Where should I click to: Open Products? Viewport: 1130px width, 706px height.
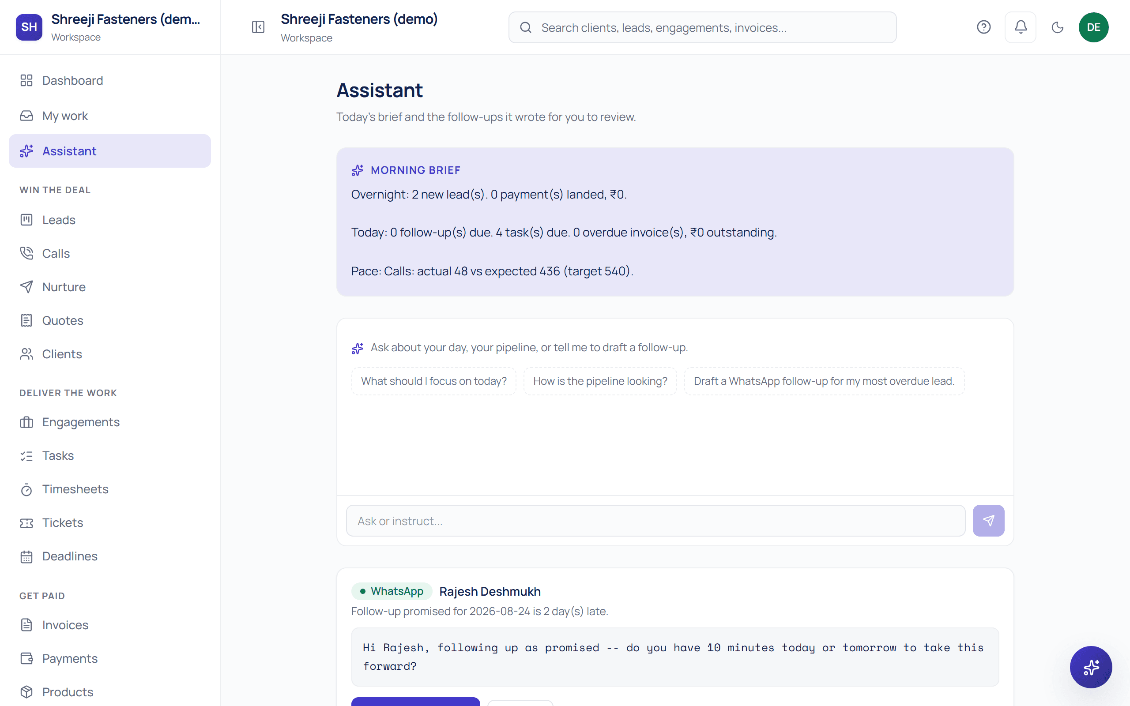[110, 692]
